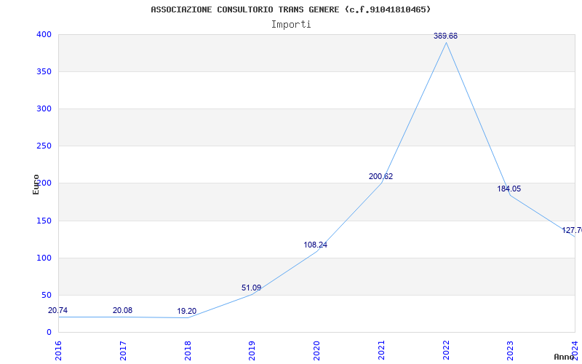The image size is (582, 364).
Task: Select the 19.20 data label
Action: tap(187, 312)
